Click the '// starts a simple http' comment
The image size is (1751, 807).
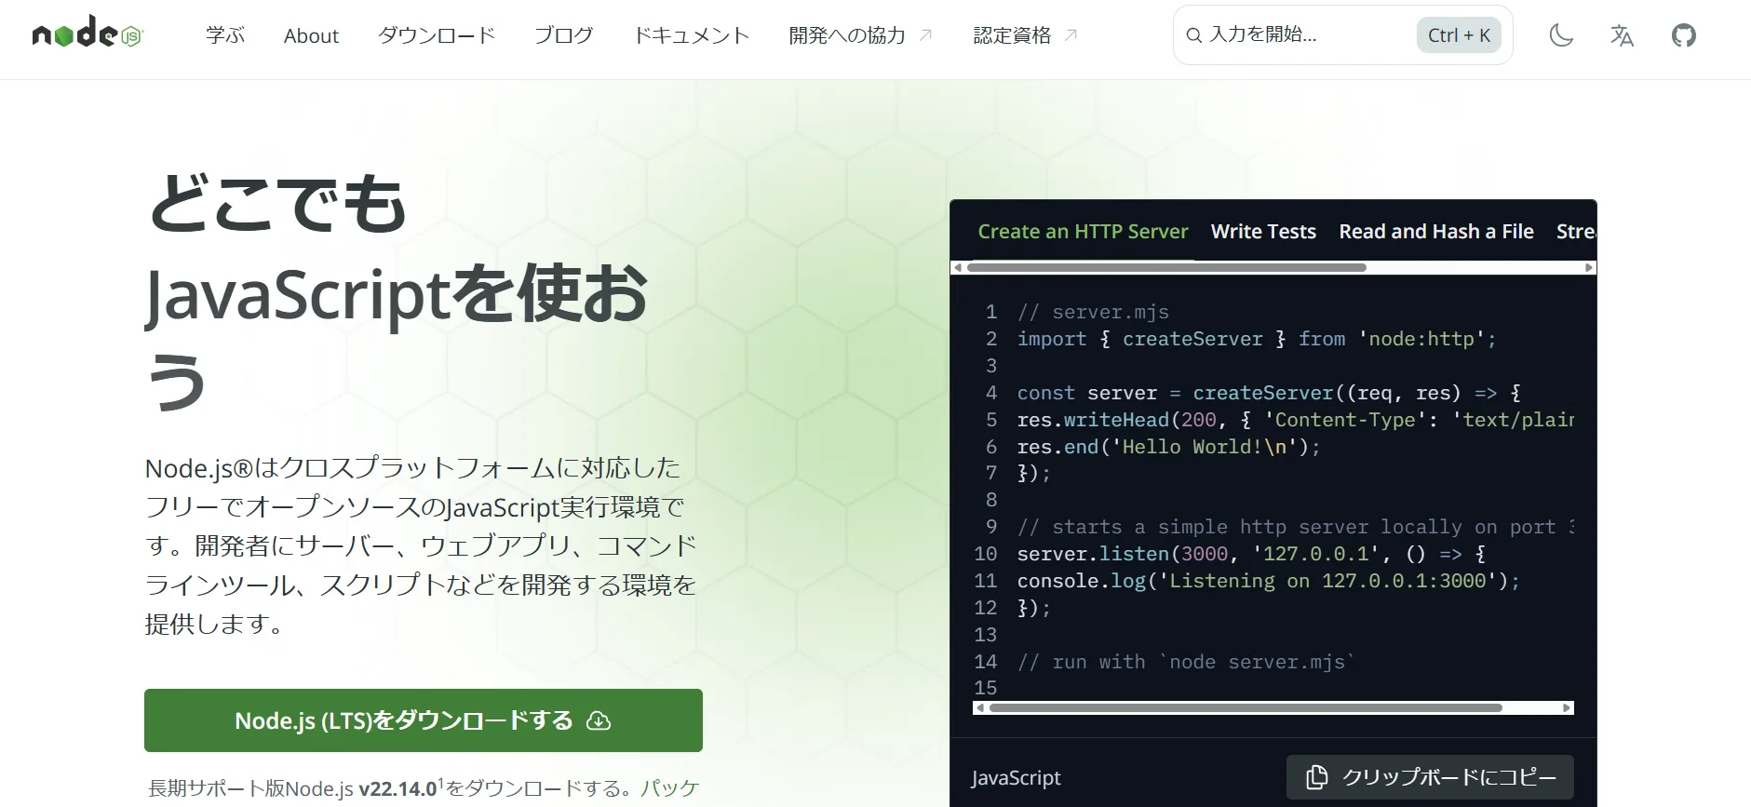pyautogui.click(x=1295, y=527)
